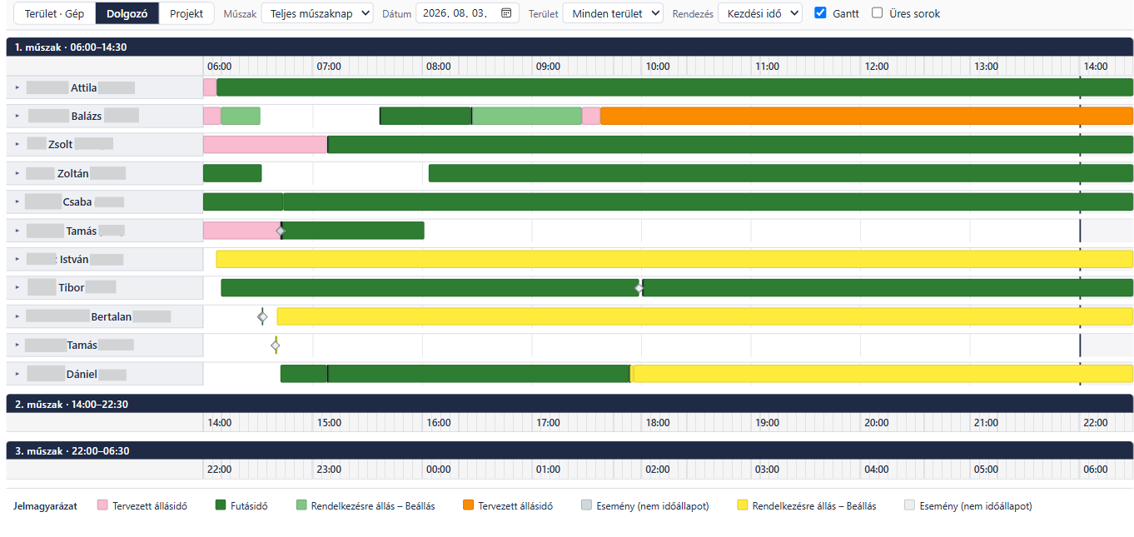Select the yellow bar in Bertalan's row
The height and width of the screenshot is (537, 1134).
point(705,316)
